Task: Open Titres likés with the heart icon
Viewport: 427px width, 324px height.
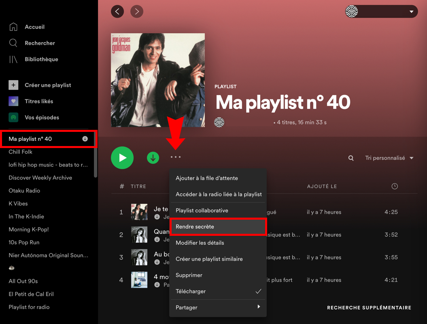Action: (x=14, y=101)
